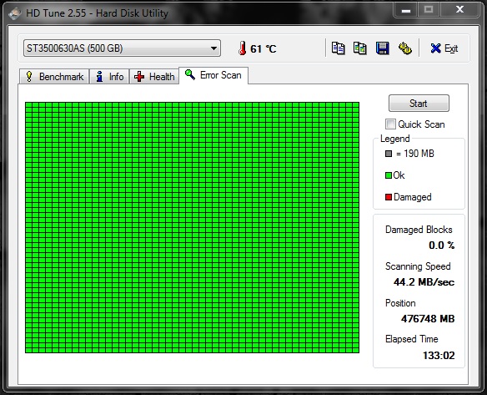Switch to the Info tab

[109, 77]
